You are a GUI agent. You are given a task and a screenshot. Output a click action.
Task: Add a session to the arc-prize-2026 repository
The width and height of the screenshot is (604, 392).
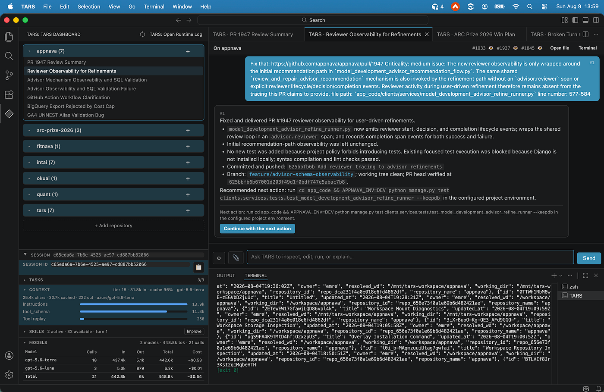point(188,131)
